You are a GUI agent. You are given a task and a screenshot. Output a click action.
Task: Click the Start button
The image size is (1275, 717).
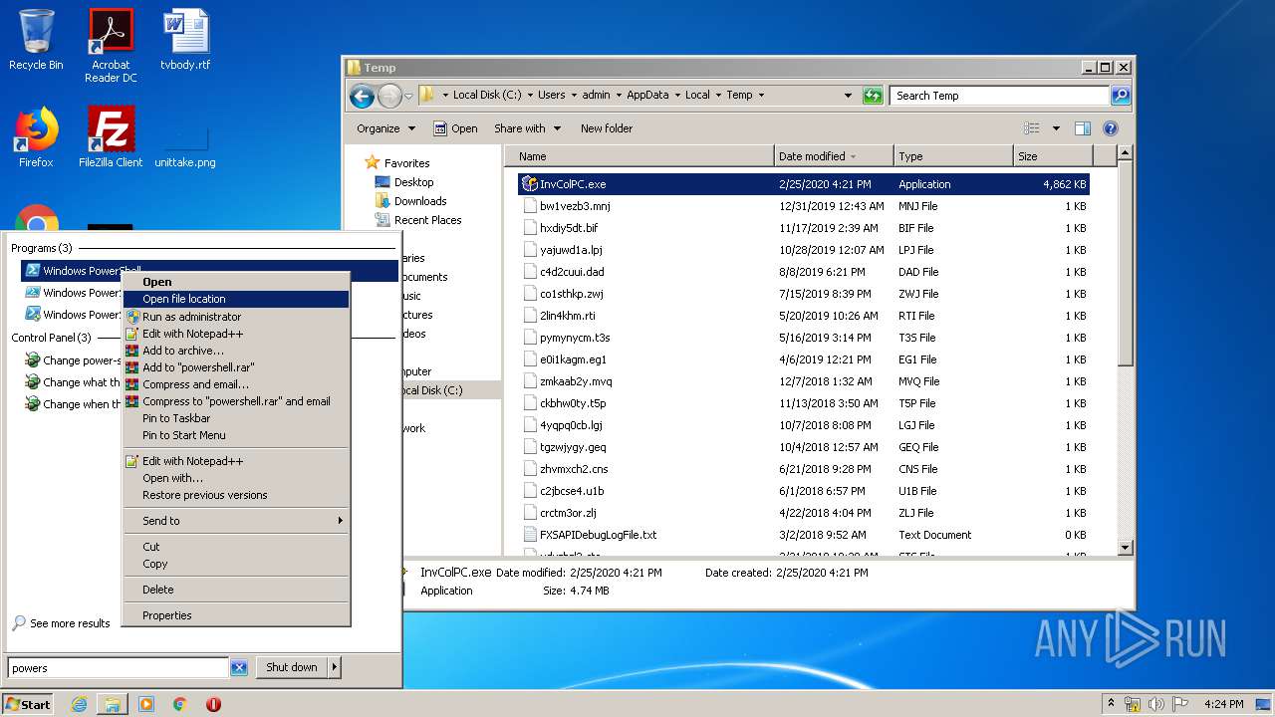(29, 704)
